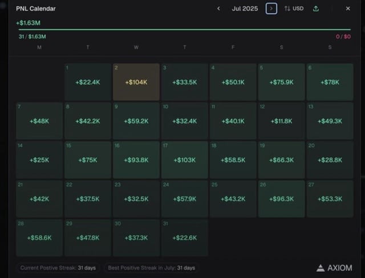Close the PNL Calendar panel
The width and height of the screenshot is (365, 278).
pyautogui.click(x=348, y=9)
